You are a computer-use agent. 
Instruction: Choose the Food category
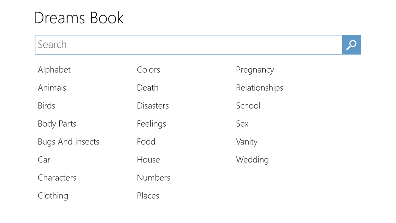pyautogui.click(x=146, y=142)
